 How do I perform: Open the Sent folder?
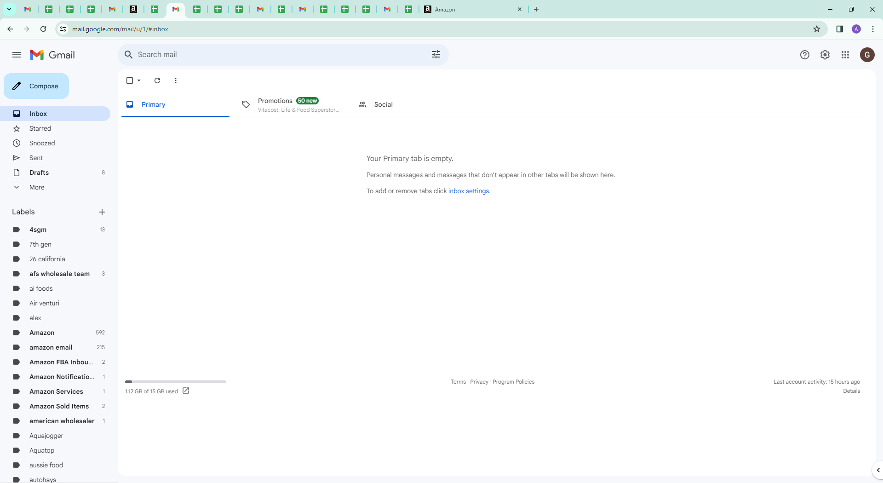55,158
